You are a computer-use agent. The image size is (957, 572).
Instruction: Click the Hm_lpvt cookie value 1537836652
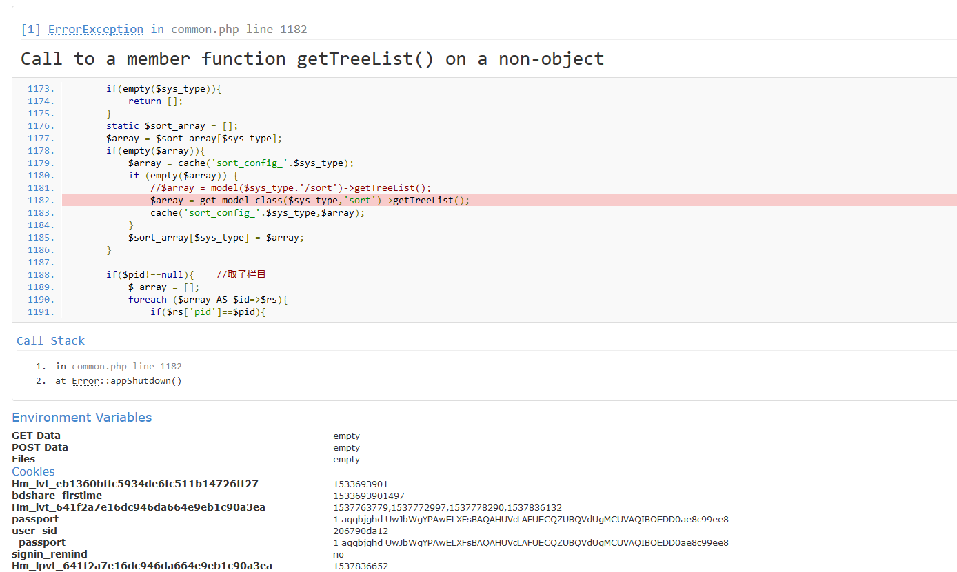coord(360,566)
